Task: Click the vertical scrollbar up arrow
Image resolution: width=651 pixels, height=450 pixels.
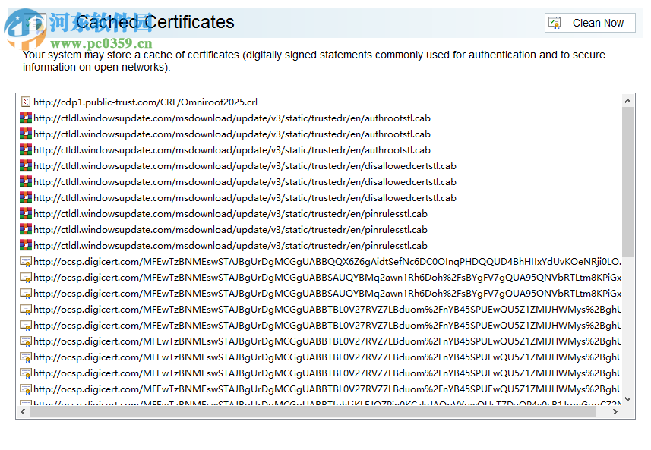Action: click(627, 101)
